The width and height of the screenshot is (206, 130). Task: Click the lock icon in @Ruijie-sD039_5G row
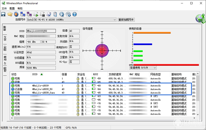78,89
